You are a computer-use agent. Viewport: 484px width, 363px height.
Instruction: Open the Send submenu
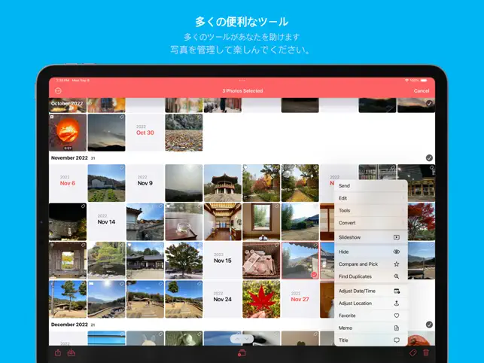point(371,186)
